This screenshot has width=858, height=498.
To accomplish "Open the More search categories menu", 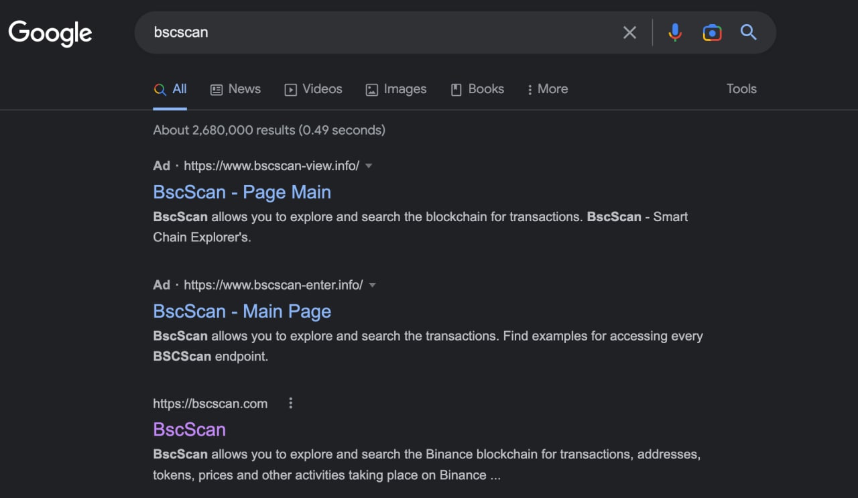I will [547, 89].
